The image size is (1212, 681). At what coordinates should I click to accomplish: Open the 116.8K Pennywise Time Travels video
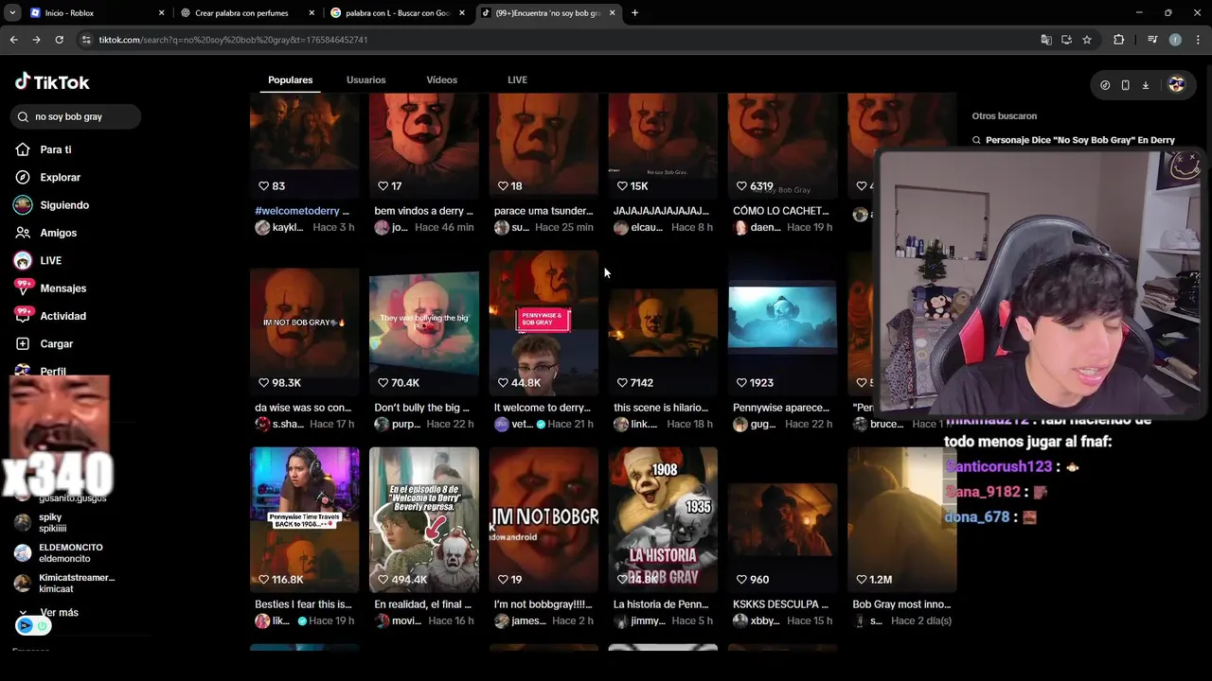coord(304,519)
